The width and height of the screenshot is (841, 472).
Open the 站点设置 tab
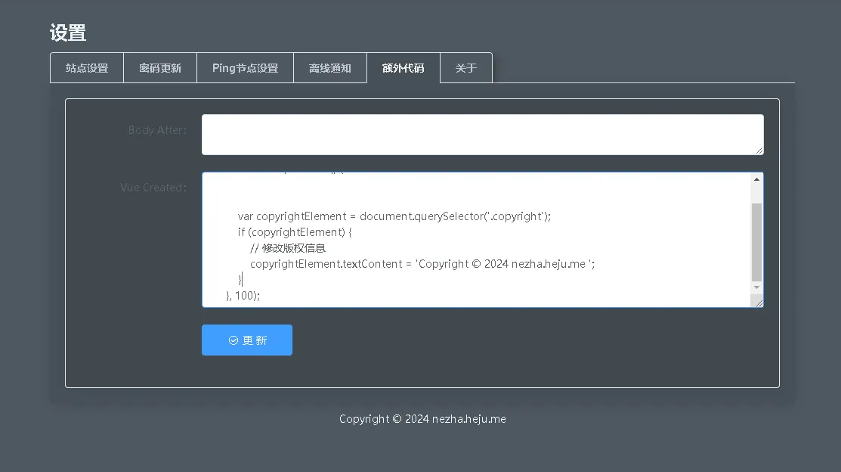tap(87, 68)
